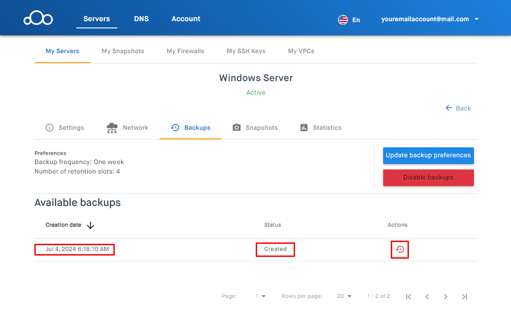511x315 pixels.
Task: Open the Statistics tab
Action: point(321,128)
